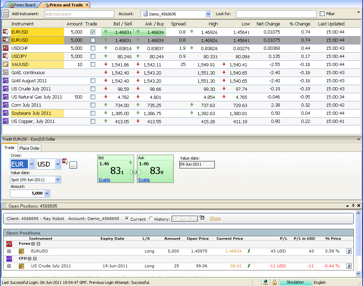This screenshot has width=363, height=286.
Task: Click the Enable link under Bid
Action: coord(104,180)
